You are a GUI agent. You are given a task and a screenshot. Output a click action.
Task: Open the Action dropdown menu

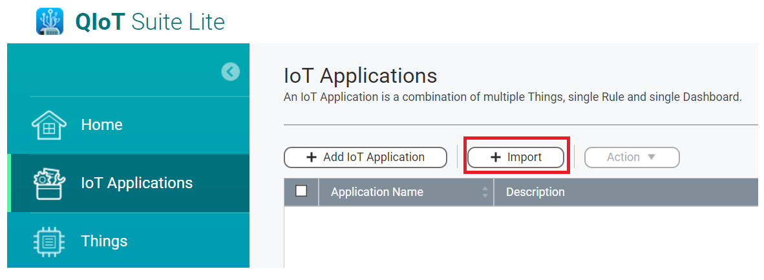(x=631, y=157)
